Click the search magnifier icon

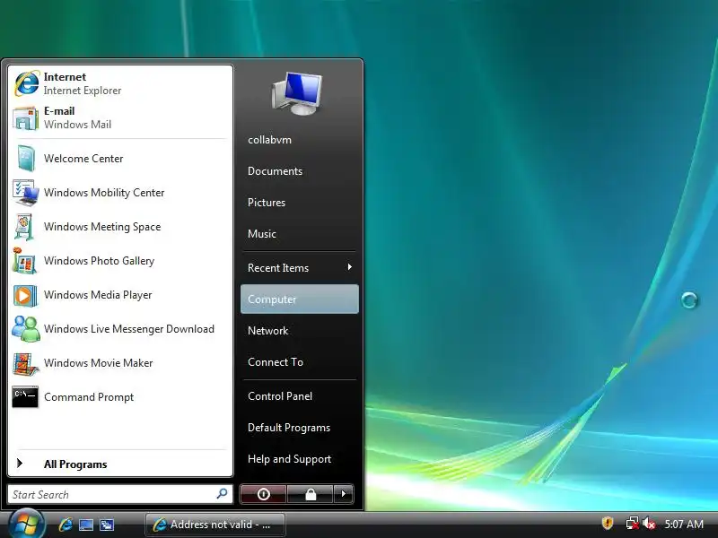[222, 494]
